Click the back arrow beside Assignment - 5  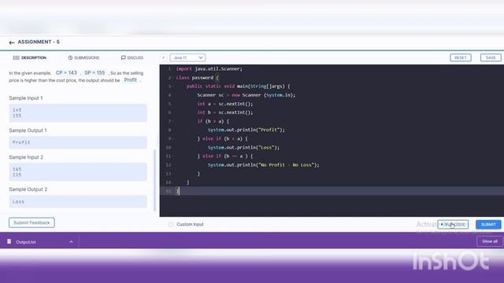pos(12,42)
